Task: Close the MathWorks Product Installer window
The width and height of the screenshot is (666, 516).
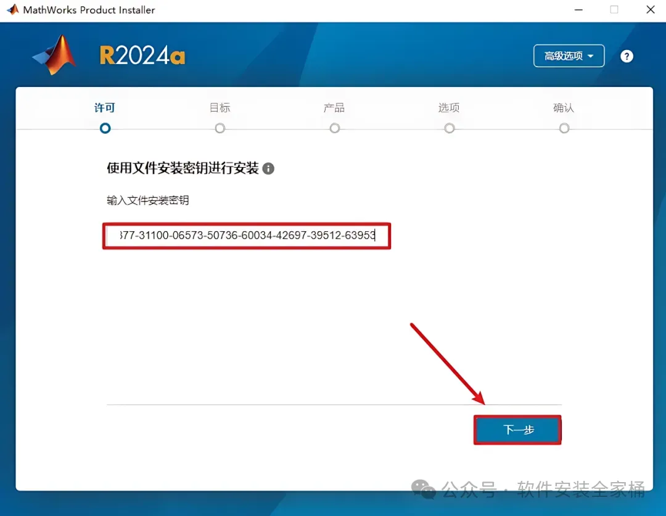Action: (x=651, y=9)
